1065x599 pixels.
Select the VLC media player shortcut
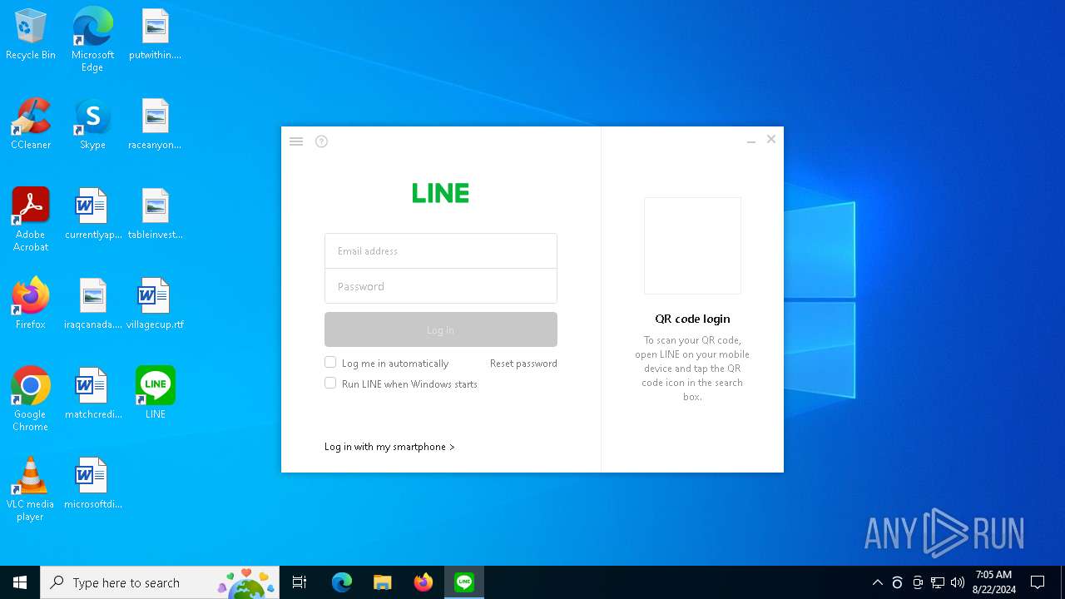tap(31, 489)
